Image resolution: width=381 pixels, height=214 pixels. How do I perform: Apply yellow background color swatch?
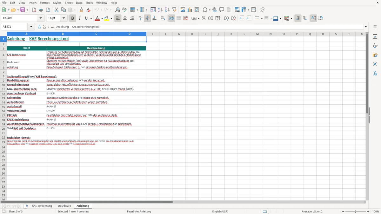coord(107,18)
